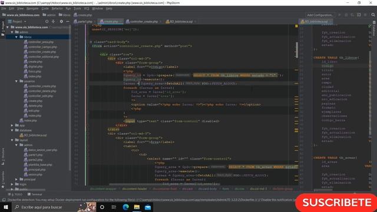This screenshot has width=377, height=212.
Task: Collapse the libros folder
Action: click(16, 37)
